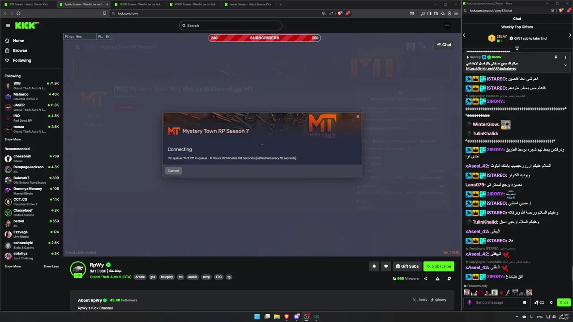Switch to JASER Stream browser tab
This screenshot has height=322, width=573.
tap(140, 4)
